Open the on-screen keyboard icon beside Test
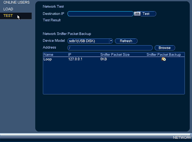Viewport: 192px width, 142px height. [137, 14]
